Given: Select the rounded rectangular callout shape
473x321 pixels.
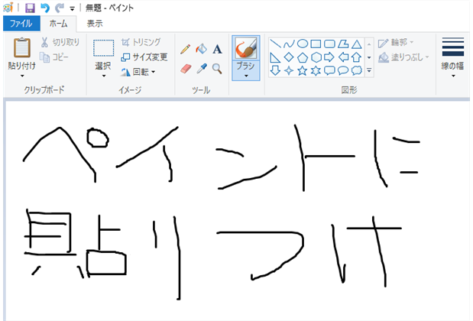Looking at the screenshot, I should click(329, 70).
